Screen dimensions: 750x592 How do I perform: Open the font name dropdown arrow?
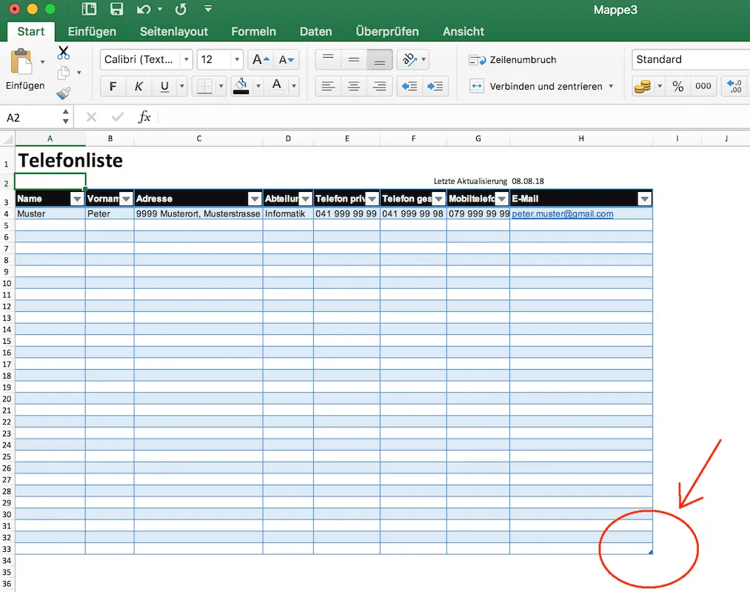pyautogui.click(x=186, y=59)
